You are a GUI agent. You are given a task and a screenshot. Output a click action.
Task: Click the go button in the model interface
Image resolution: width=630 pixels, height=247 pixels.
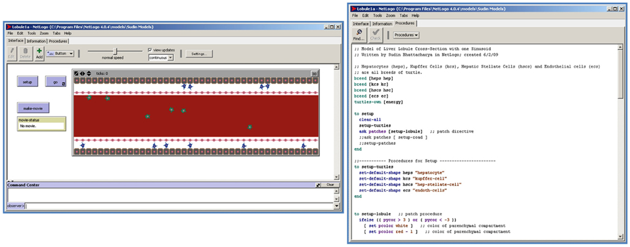tap(55, 81)
